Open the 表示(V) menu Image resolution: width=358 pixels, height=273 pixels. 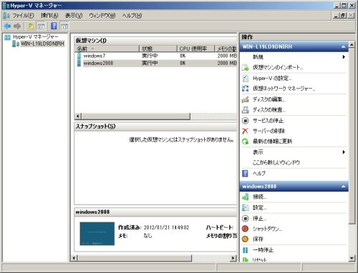point(74,16)
